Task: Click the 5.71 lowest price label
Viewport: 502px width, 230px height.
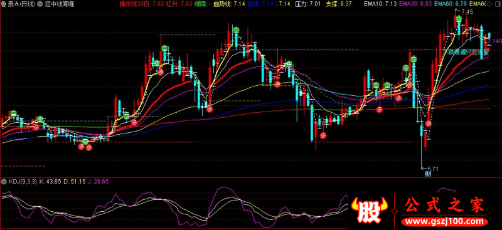Action: click(432, 169)
